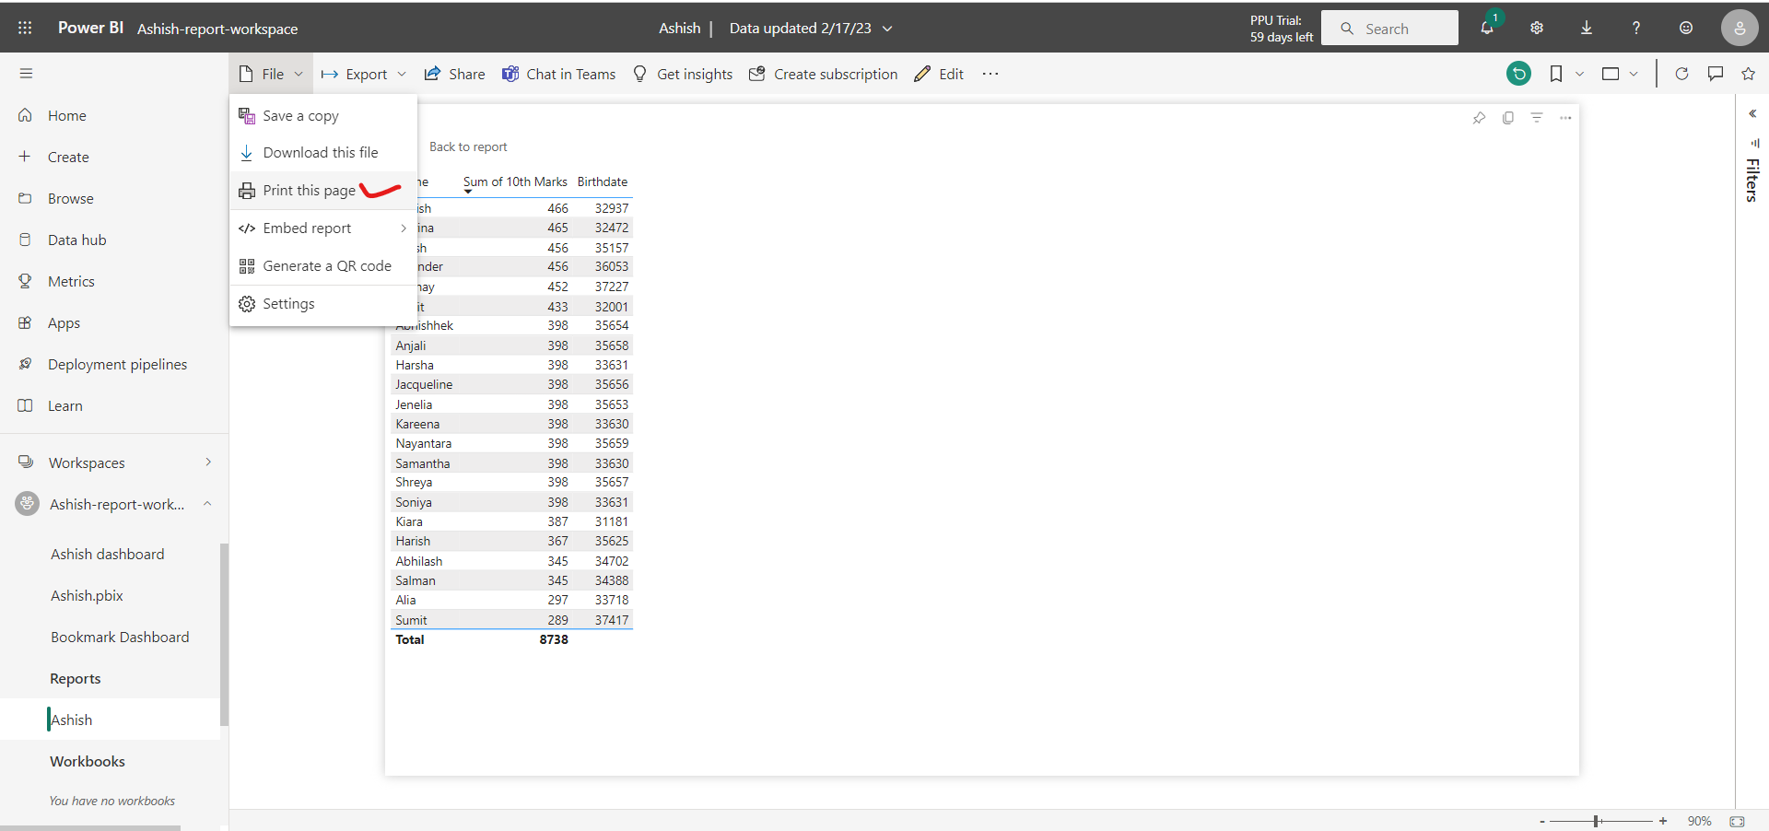Refresh the report visuals
Image resolution: width=1769 pixels, height=831 pixels.
pos(1682,74)
